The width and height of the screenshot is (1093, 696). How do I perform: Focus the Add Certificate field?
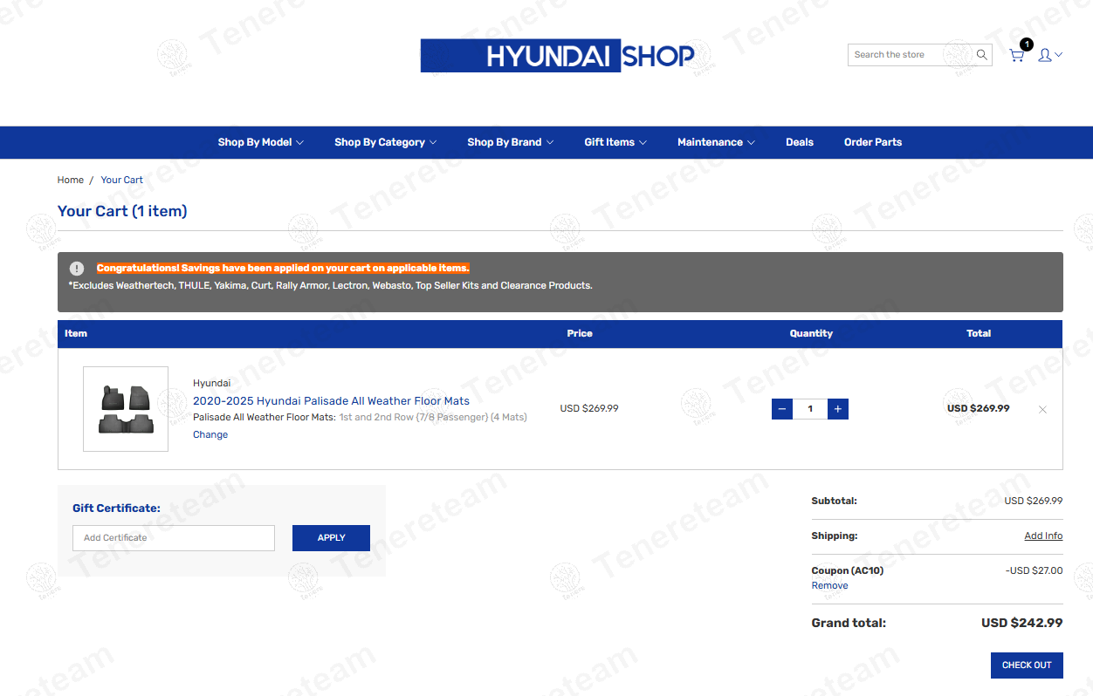click(x=174, y=538)
